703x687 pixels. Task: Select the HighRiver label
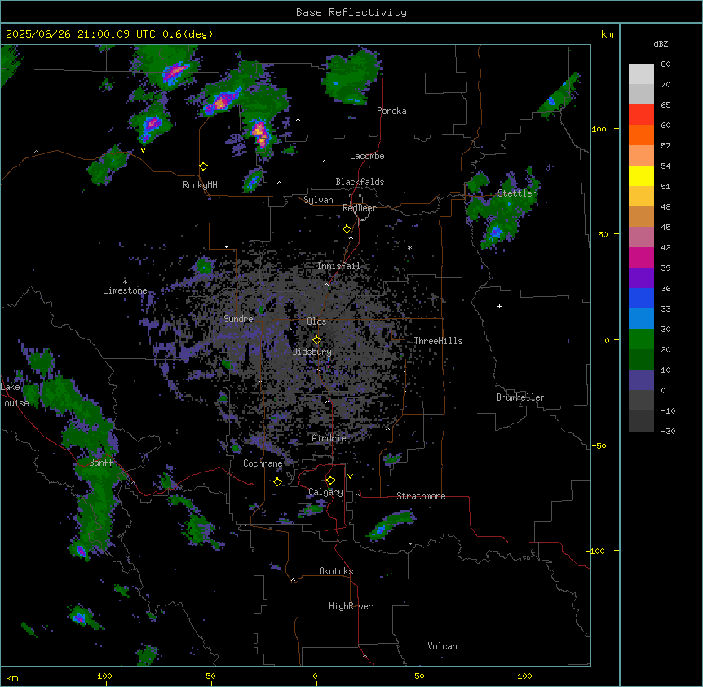click(x=351, y=606)
